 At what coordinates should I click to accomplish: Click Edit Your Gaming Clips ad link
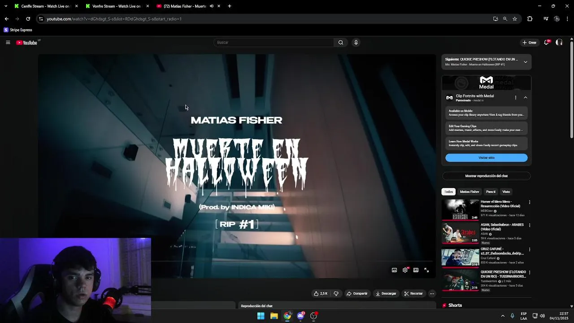[x=487, y=128]
